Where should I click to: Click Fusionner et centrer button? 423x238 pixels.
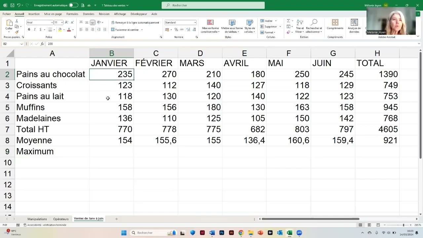(x=125, y=30)
